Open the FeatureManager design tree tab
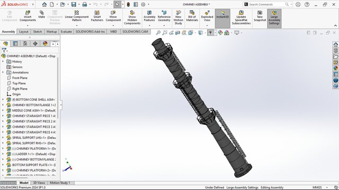 pyautogui.click(x=6, y=43)
